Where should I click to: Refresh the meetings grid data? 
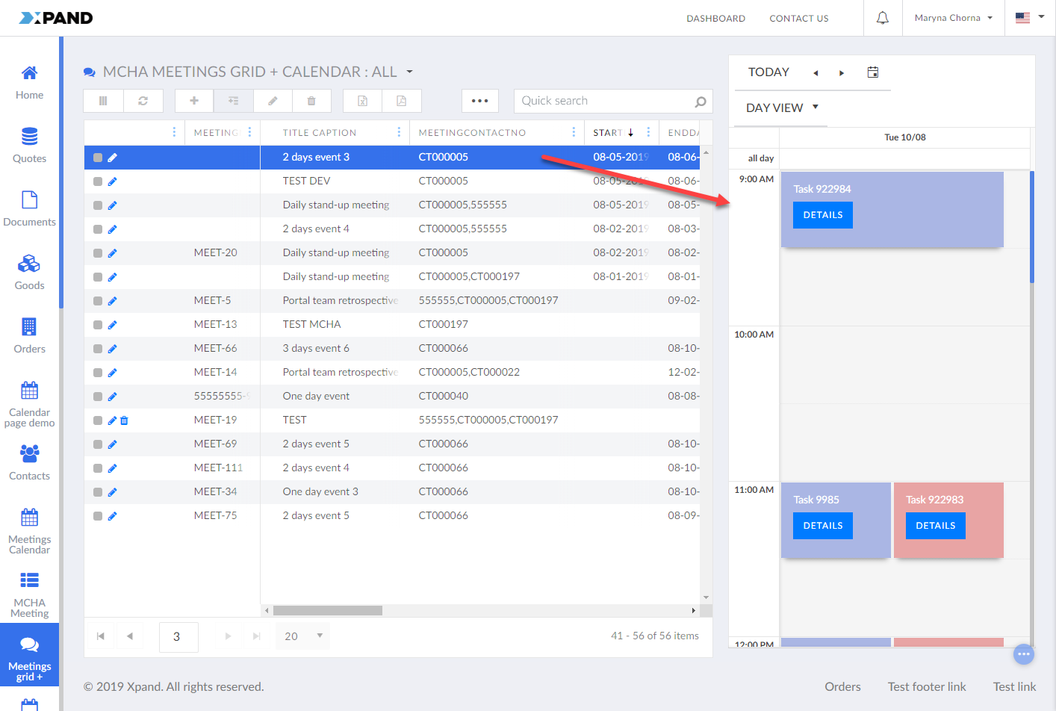pos(142,100)
